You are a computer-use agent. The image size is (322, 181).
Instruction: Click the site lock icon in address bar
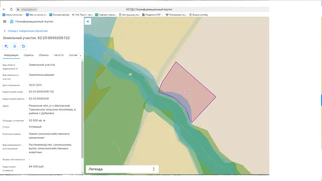coord(18,10)
